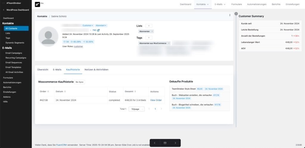Viewport: 305px width, 148px height.
Task: Open Berichte in top navigation
Action: coord(276,4)
